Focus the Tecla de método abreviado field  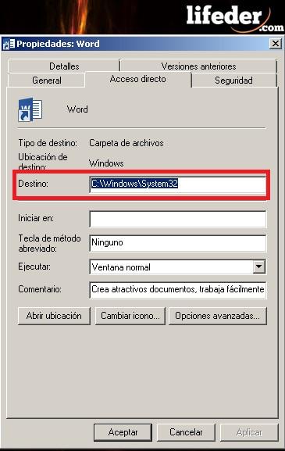pyautogui.click(x=178, y=243)
